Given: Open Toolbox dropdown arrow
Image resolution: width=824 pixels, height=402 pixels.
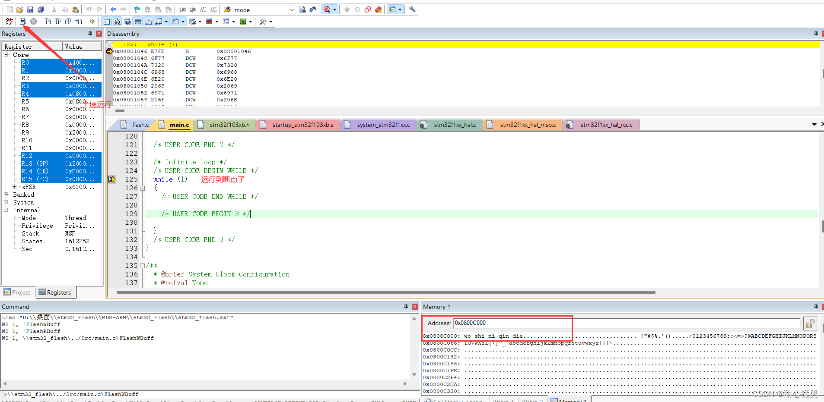Looking at the screenshot, I should (x=271, y=22).
